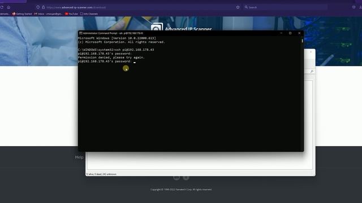Reload the page in Firefox
The width and height of the screenshot is (362, 203).
point(2,7)
